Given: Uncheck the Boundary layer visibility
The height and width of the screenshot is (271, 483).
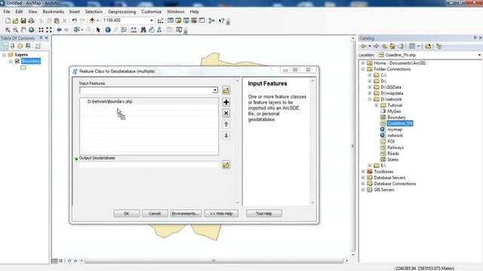Looking at the screenshot, I should [17, 61].
